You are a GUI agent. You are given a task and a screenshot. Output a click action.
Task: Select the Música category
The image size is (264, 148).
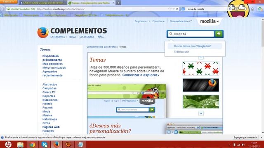tap(47, 115)
